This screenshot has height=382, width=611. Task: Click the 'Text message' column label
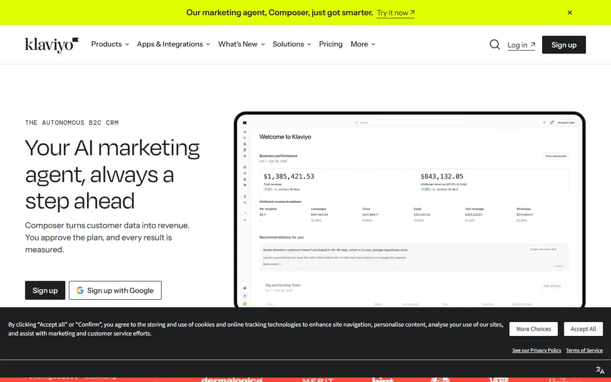474,209
